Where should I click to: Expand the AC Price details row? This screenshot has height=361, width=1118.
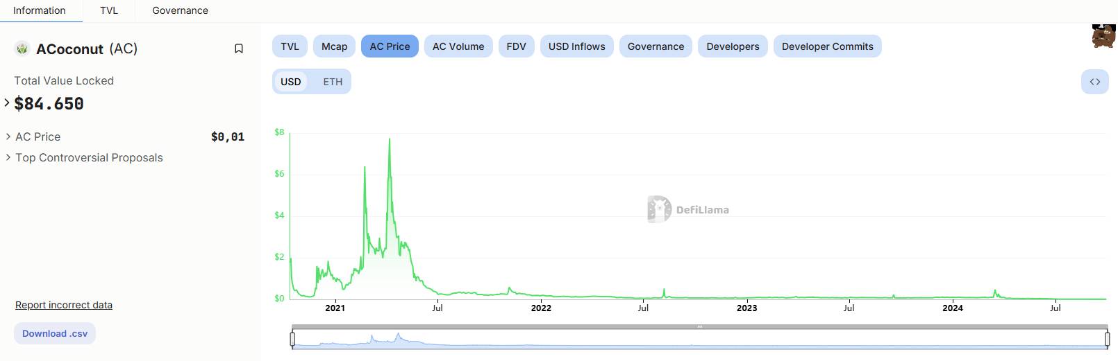(8, 137)
